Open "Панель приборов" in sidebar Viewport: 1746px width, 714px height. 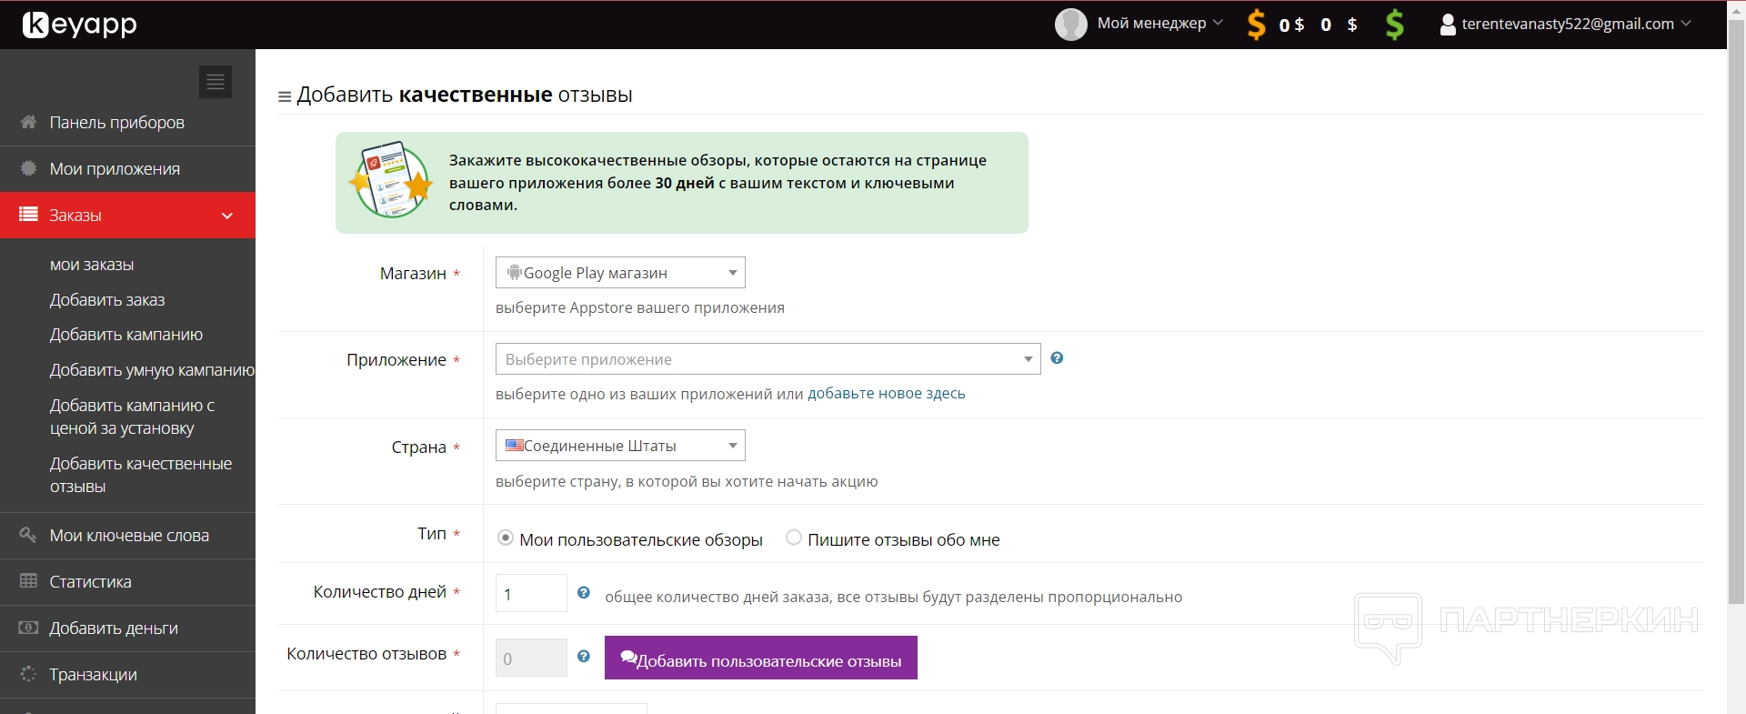pyautogui.click(x=116, y=123)
